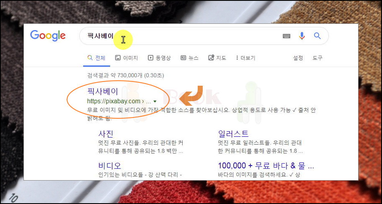This screenshot has height=204, width=382.
Task: Open the 사진 sitelink
Action: (x=106, y=133)
